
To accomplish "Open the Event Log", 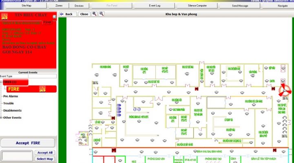I will coord(154,6).
